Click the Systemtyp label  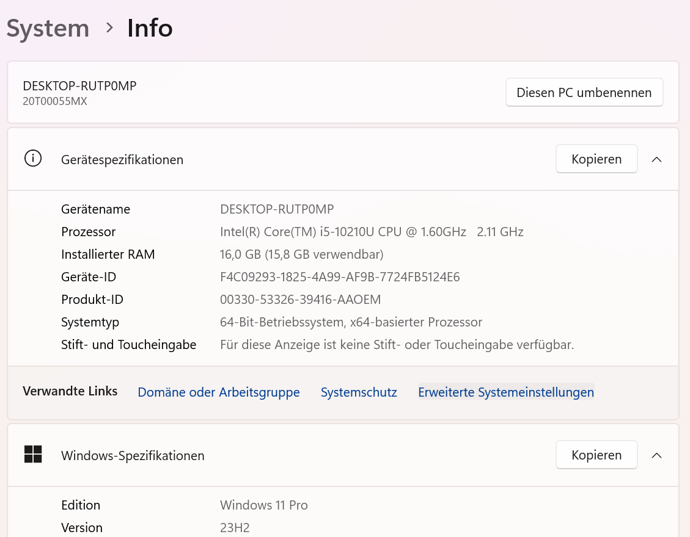pos(90,323)
